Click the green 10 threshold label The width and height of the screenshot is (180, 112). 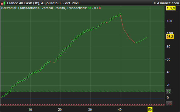[168, 91]
